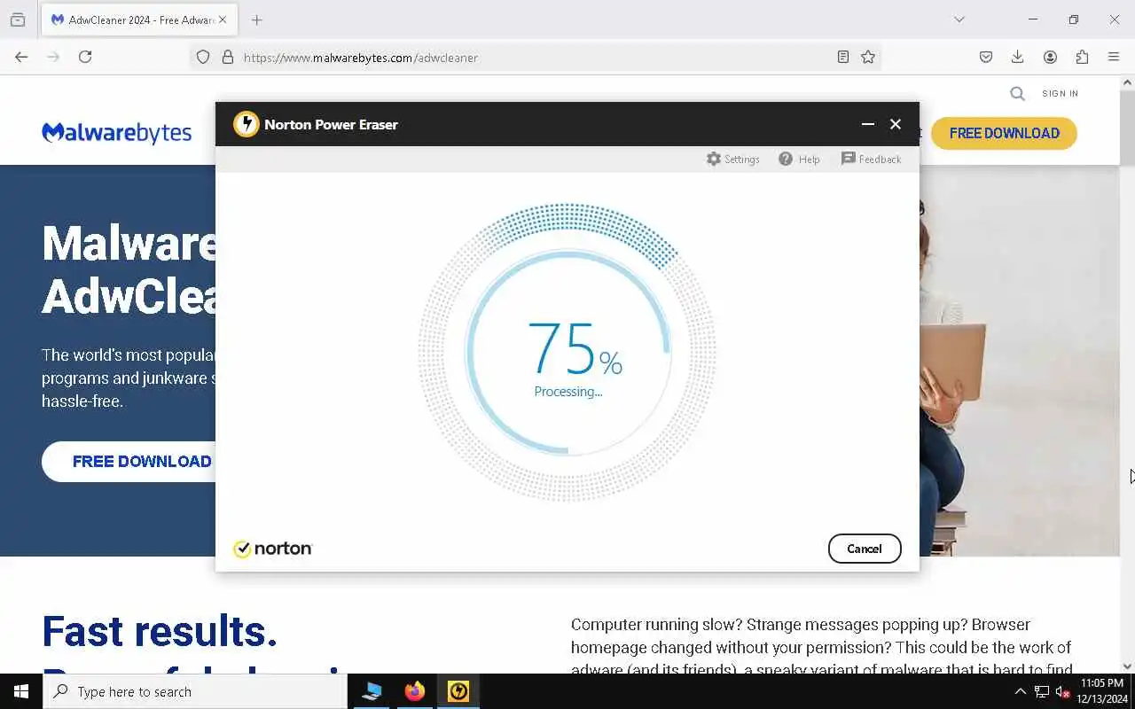The height and width of the screenshot is (709, 1135).
Task: Bookmark this page with the star
Action: tap(868, 57)
